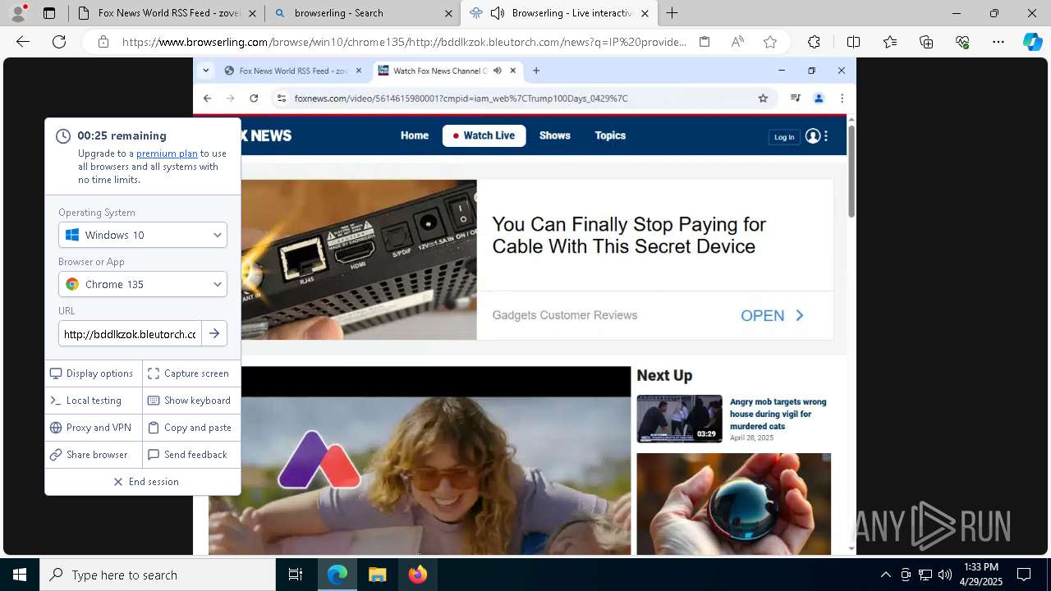Switch to Fox News World RSS Feed Chrome tab

coord(293,71)
